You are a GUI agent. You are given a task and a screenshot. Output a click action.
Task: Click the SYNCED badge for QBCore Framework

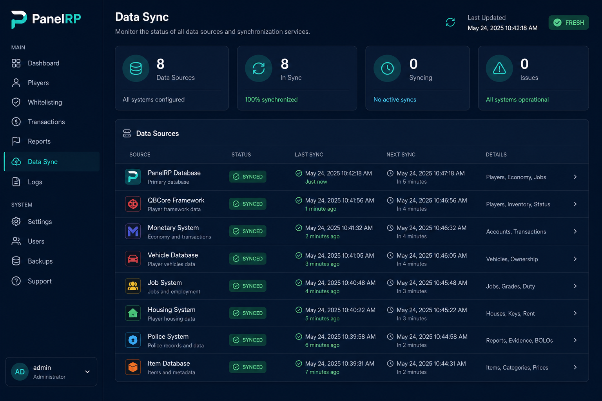pos(248,204)
